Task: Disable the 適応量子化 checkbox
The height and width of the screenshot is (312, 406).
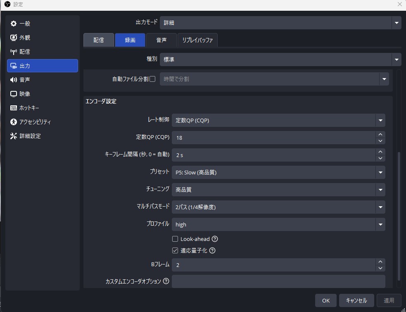Action: 175,250
